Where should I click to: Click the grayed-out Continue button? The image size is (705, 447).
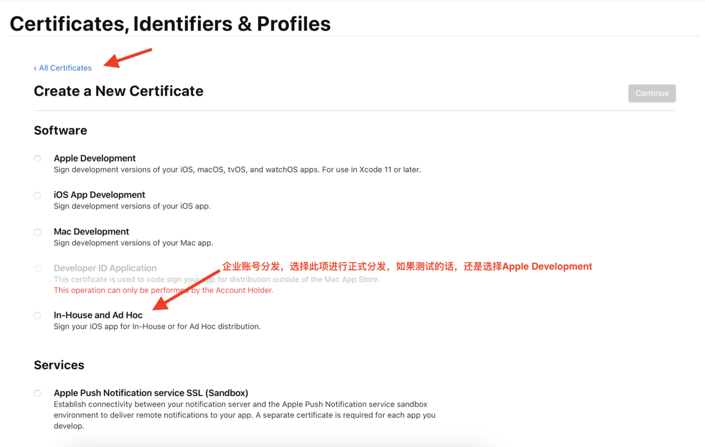click(652, 93)
